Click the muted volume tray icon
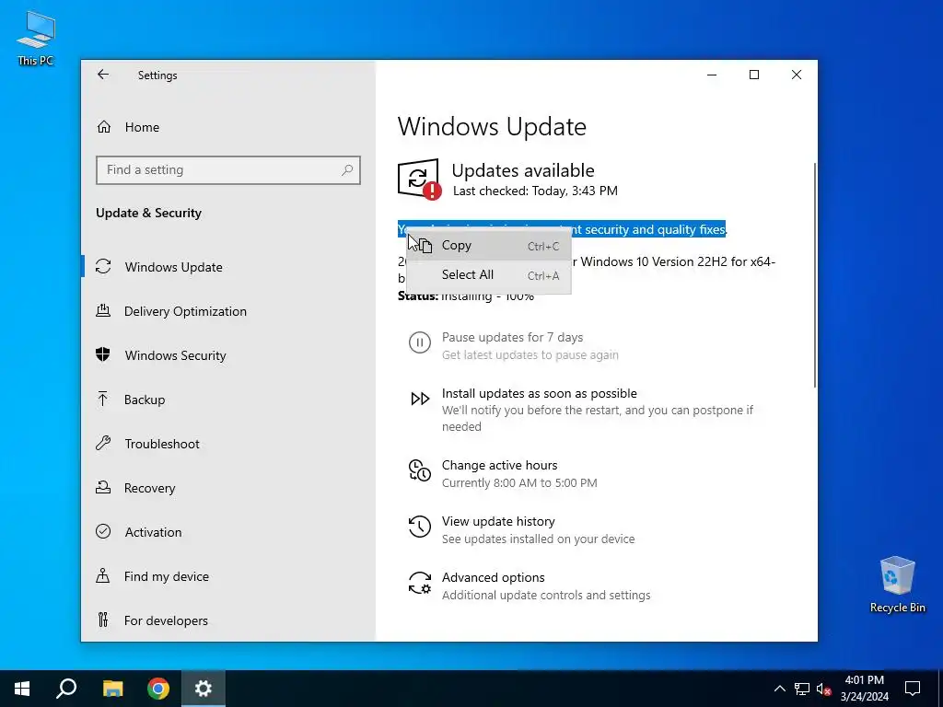 824,689
